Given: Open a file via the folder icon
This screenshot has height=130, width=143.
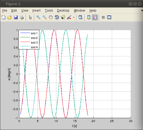Looking at the screenshot, I should coord(10,17).
